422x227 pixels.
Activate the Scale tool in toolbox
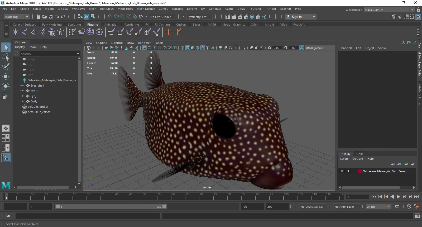point(6,96)
